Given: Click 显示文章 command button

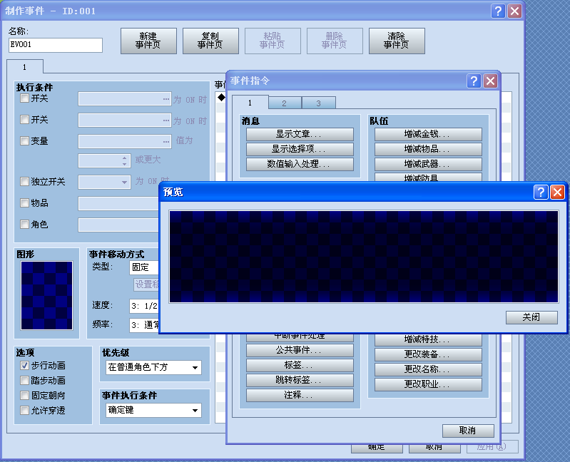Looking at the screenshot, I should tap(300, 134).
